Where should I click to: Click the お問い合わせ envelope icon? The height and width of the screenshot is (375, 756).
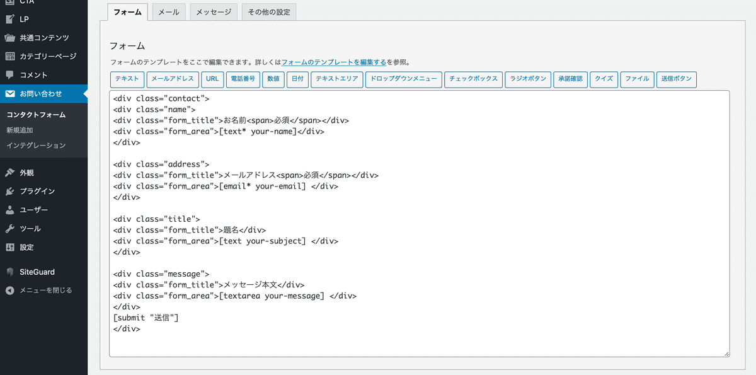point(10,94)
